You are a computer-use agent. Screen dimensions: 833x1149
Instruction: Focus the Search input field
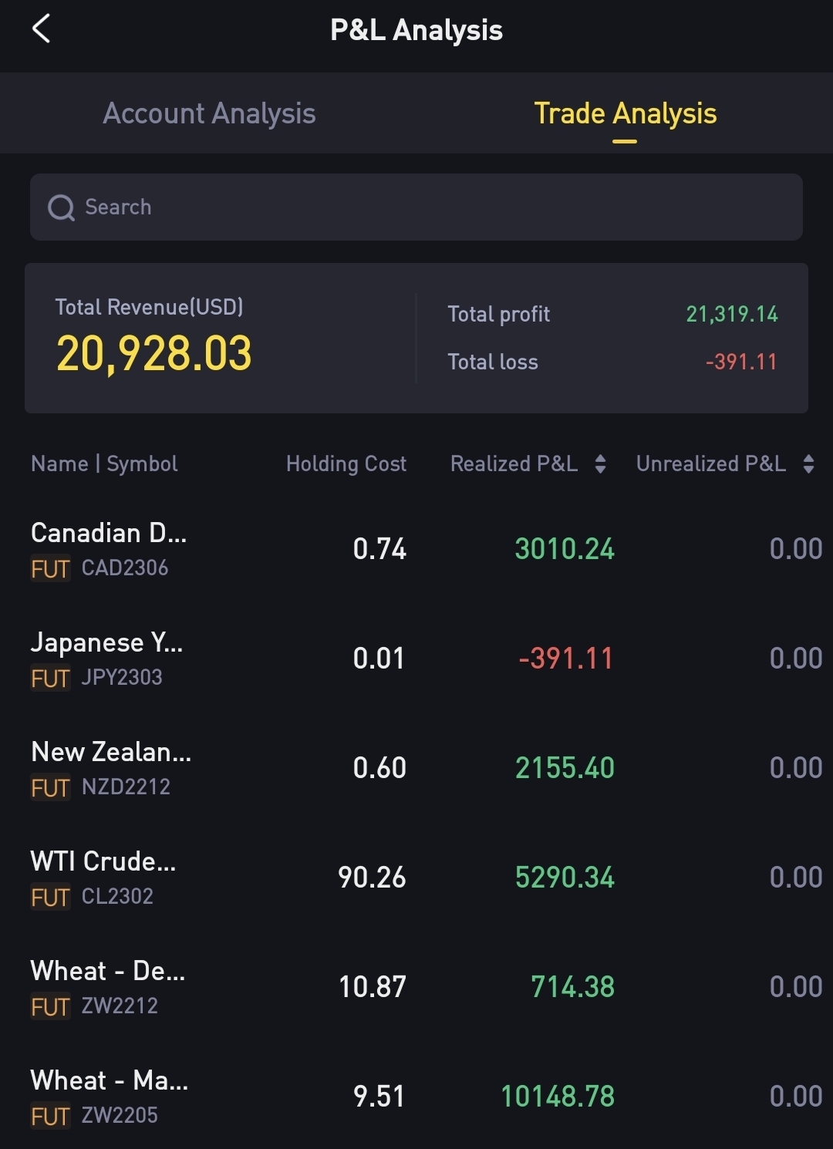(432, 207)
